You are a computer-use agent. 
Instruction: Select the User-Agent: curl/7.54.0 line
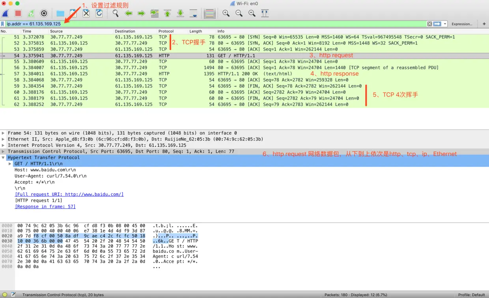(50, 176)
